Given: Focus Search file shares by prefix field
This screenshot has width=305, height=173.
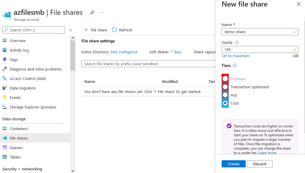Looking at the screenshot, I should [x=148, y=64].
